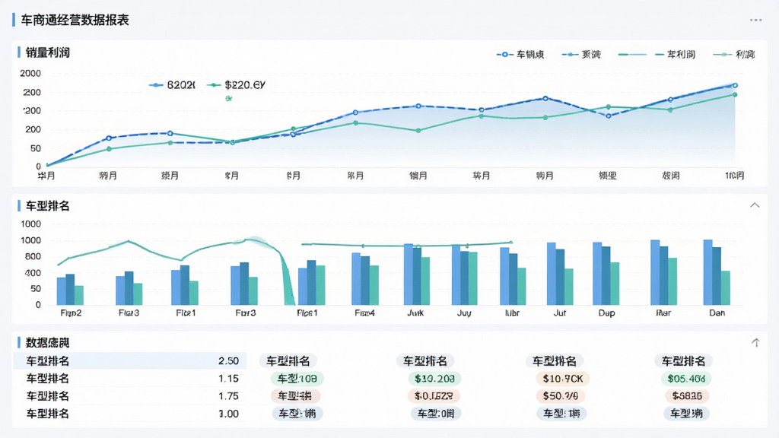Click the Juy label under the bar chart
Viewport: 779px width, 438px height.
tap(464, 313)
